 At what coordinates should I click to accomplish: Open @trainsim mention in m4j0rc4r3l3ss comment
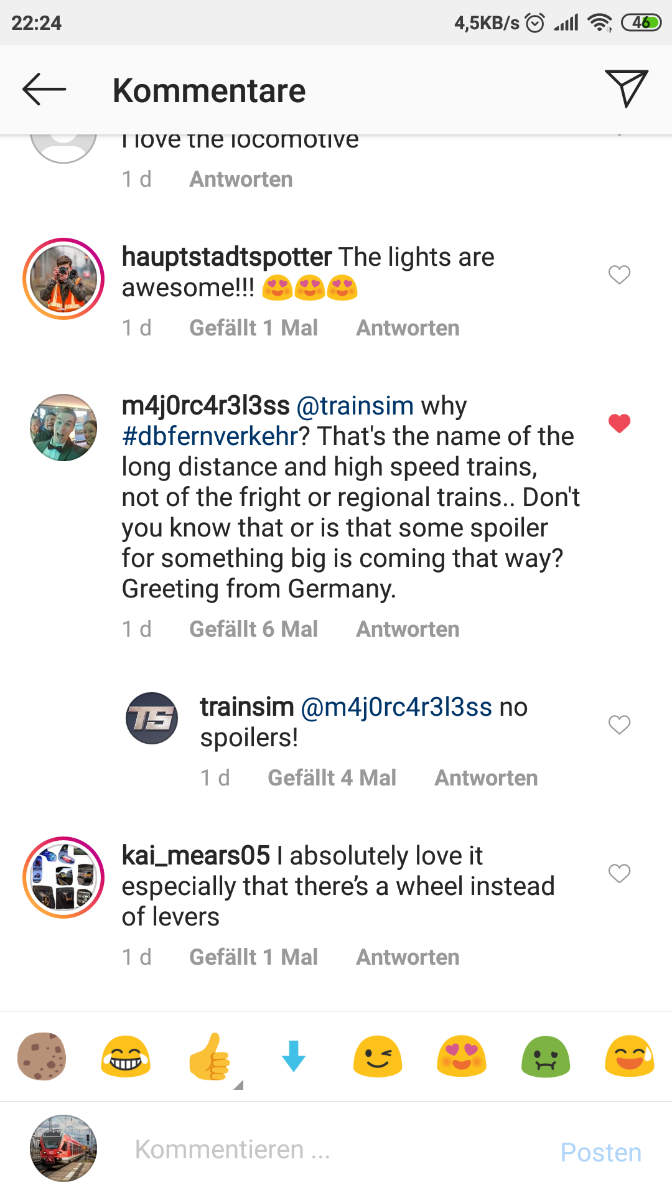pos(355,406)
